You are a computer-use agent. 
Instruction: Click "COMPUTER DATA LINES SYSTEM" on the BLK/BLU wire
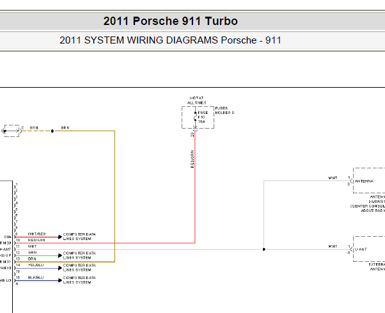point(79,280)
